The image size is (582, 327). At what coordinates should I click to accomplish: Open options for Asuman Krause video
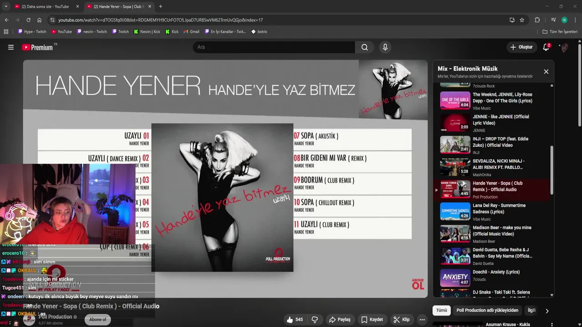(x=552, y=325)
